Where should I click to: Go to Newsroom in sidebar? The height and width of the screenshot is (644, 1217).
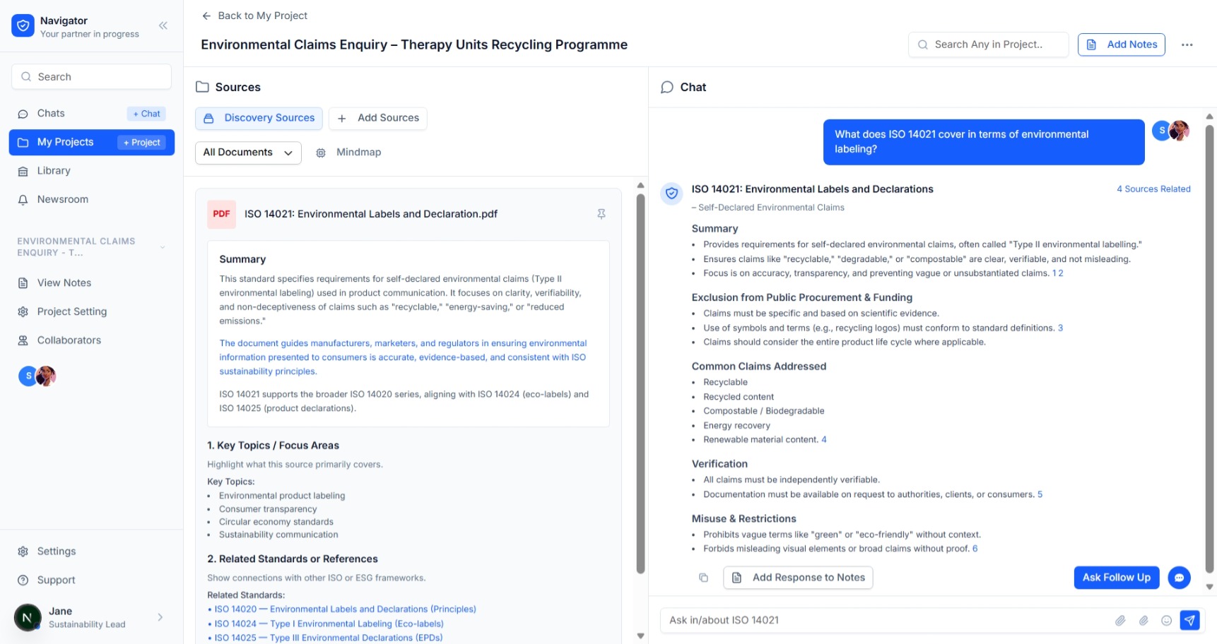tap(62, 200)
